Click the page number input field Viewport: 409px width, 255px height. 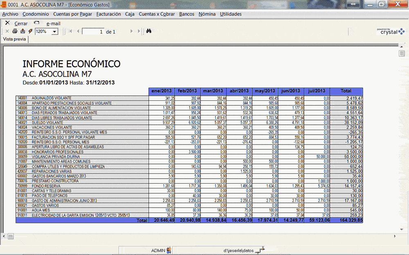[x=93, y=31]
